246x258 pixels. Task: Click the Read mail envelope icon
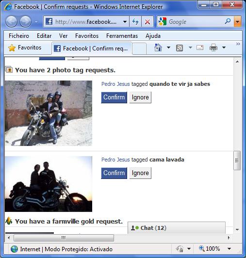pyautogui.click(x=200, y=48)
